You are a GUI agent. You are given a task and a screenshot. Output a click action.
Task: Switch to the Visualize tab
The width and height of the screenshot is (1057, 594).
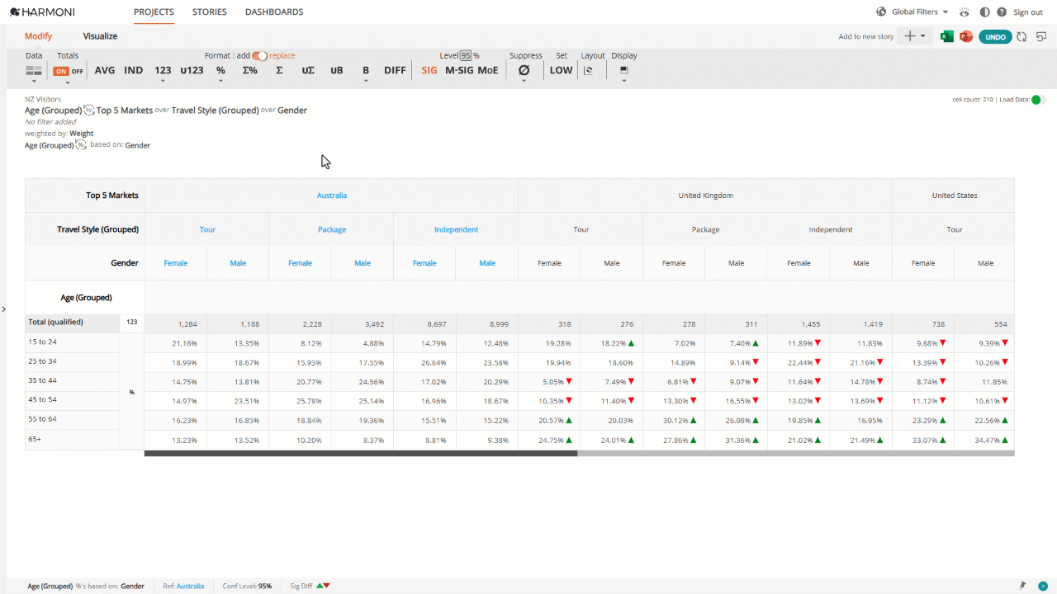pos(100,36)
